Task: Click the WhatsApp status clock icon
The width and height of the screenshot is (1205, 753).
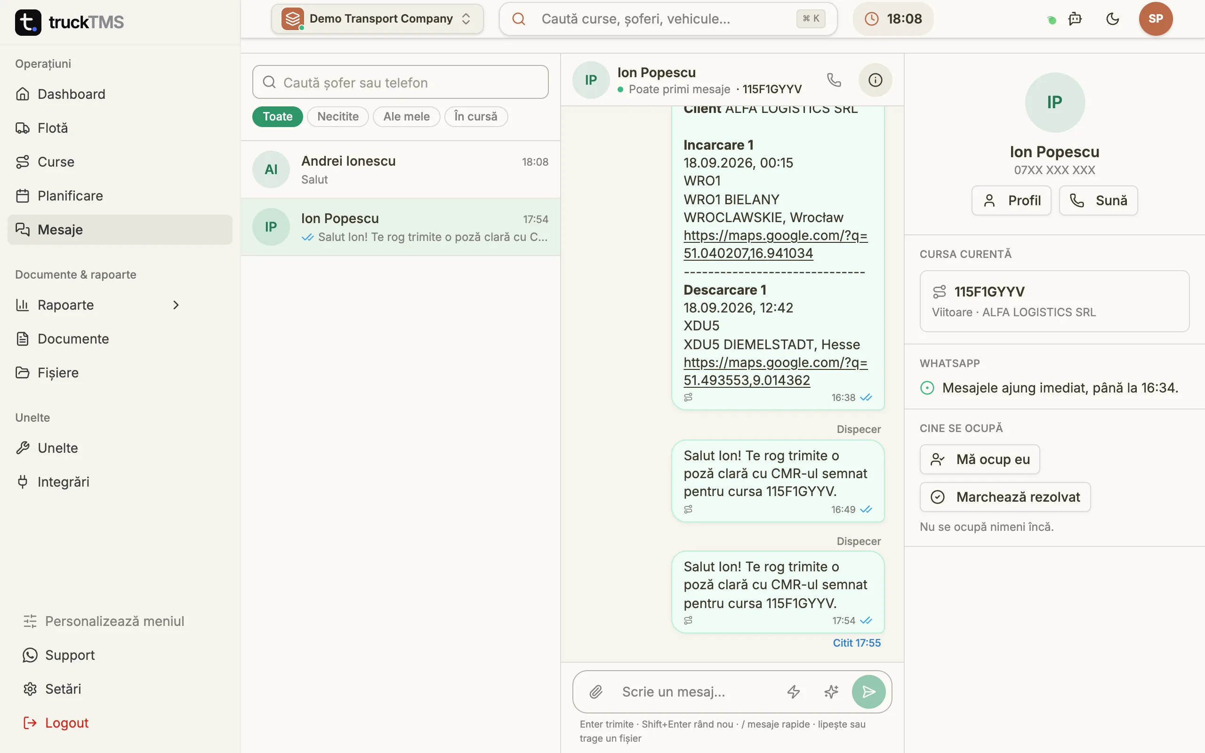Action: [927, 388]
